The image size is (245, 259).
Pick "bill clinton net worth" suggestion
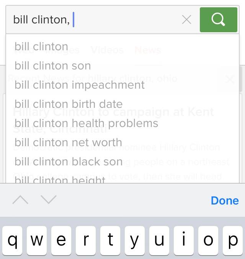[68, 142]
